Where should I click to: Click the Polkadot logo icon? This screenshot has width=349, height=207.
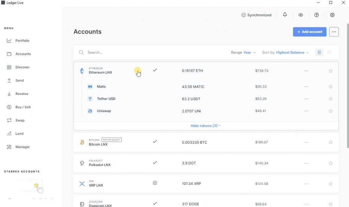coord(82,163)
